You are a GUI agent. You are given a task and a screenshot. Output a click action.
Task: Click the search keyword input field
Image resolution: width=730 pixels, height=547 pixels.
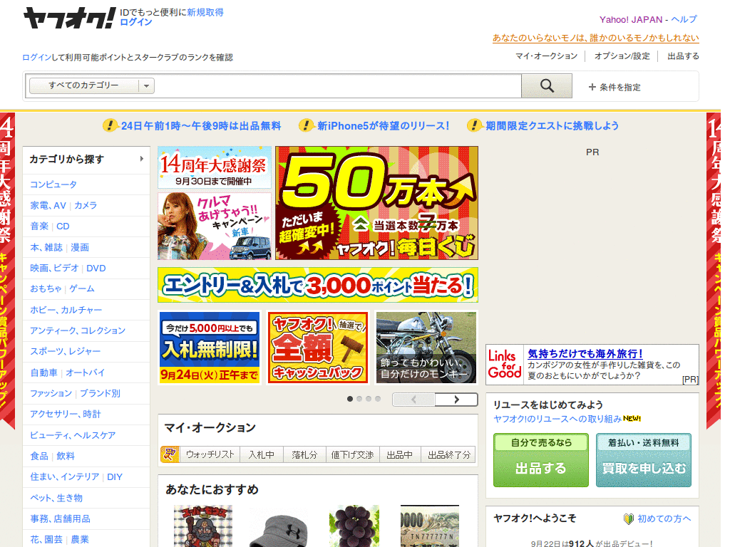click(337, 85)
